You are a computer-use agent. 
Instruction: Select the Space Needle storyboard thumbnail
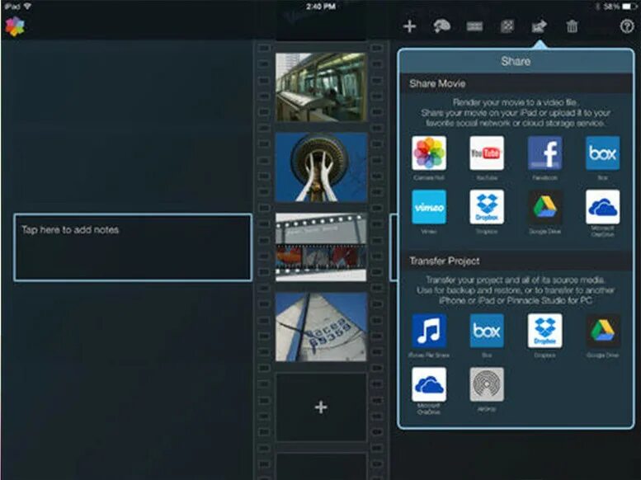pos(321,167)
